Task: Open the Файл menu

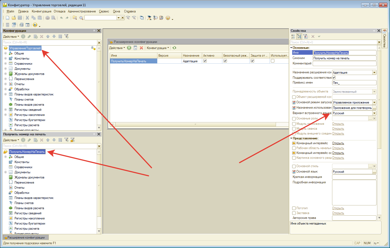Action: (10, 11)
